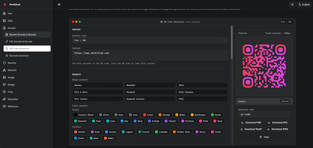The image size is (313, 148).
Task: Open URL Encode & Decode tool
Action: click(x=27, y=42)
